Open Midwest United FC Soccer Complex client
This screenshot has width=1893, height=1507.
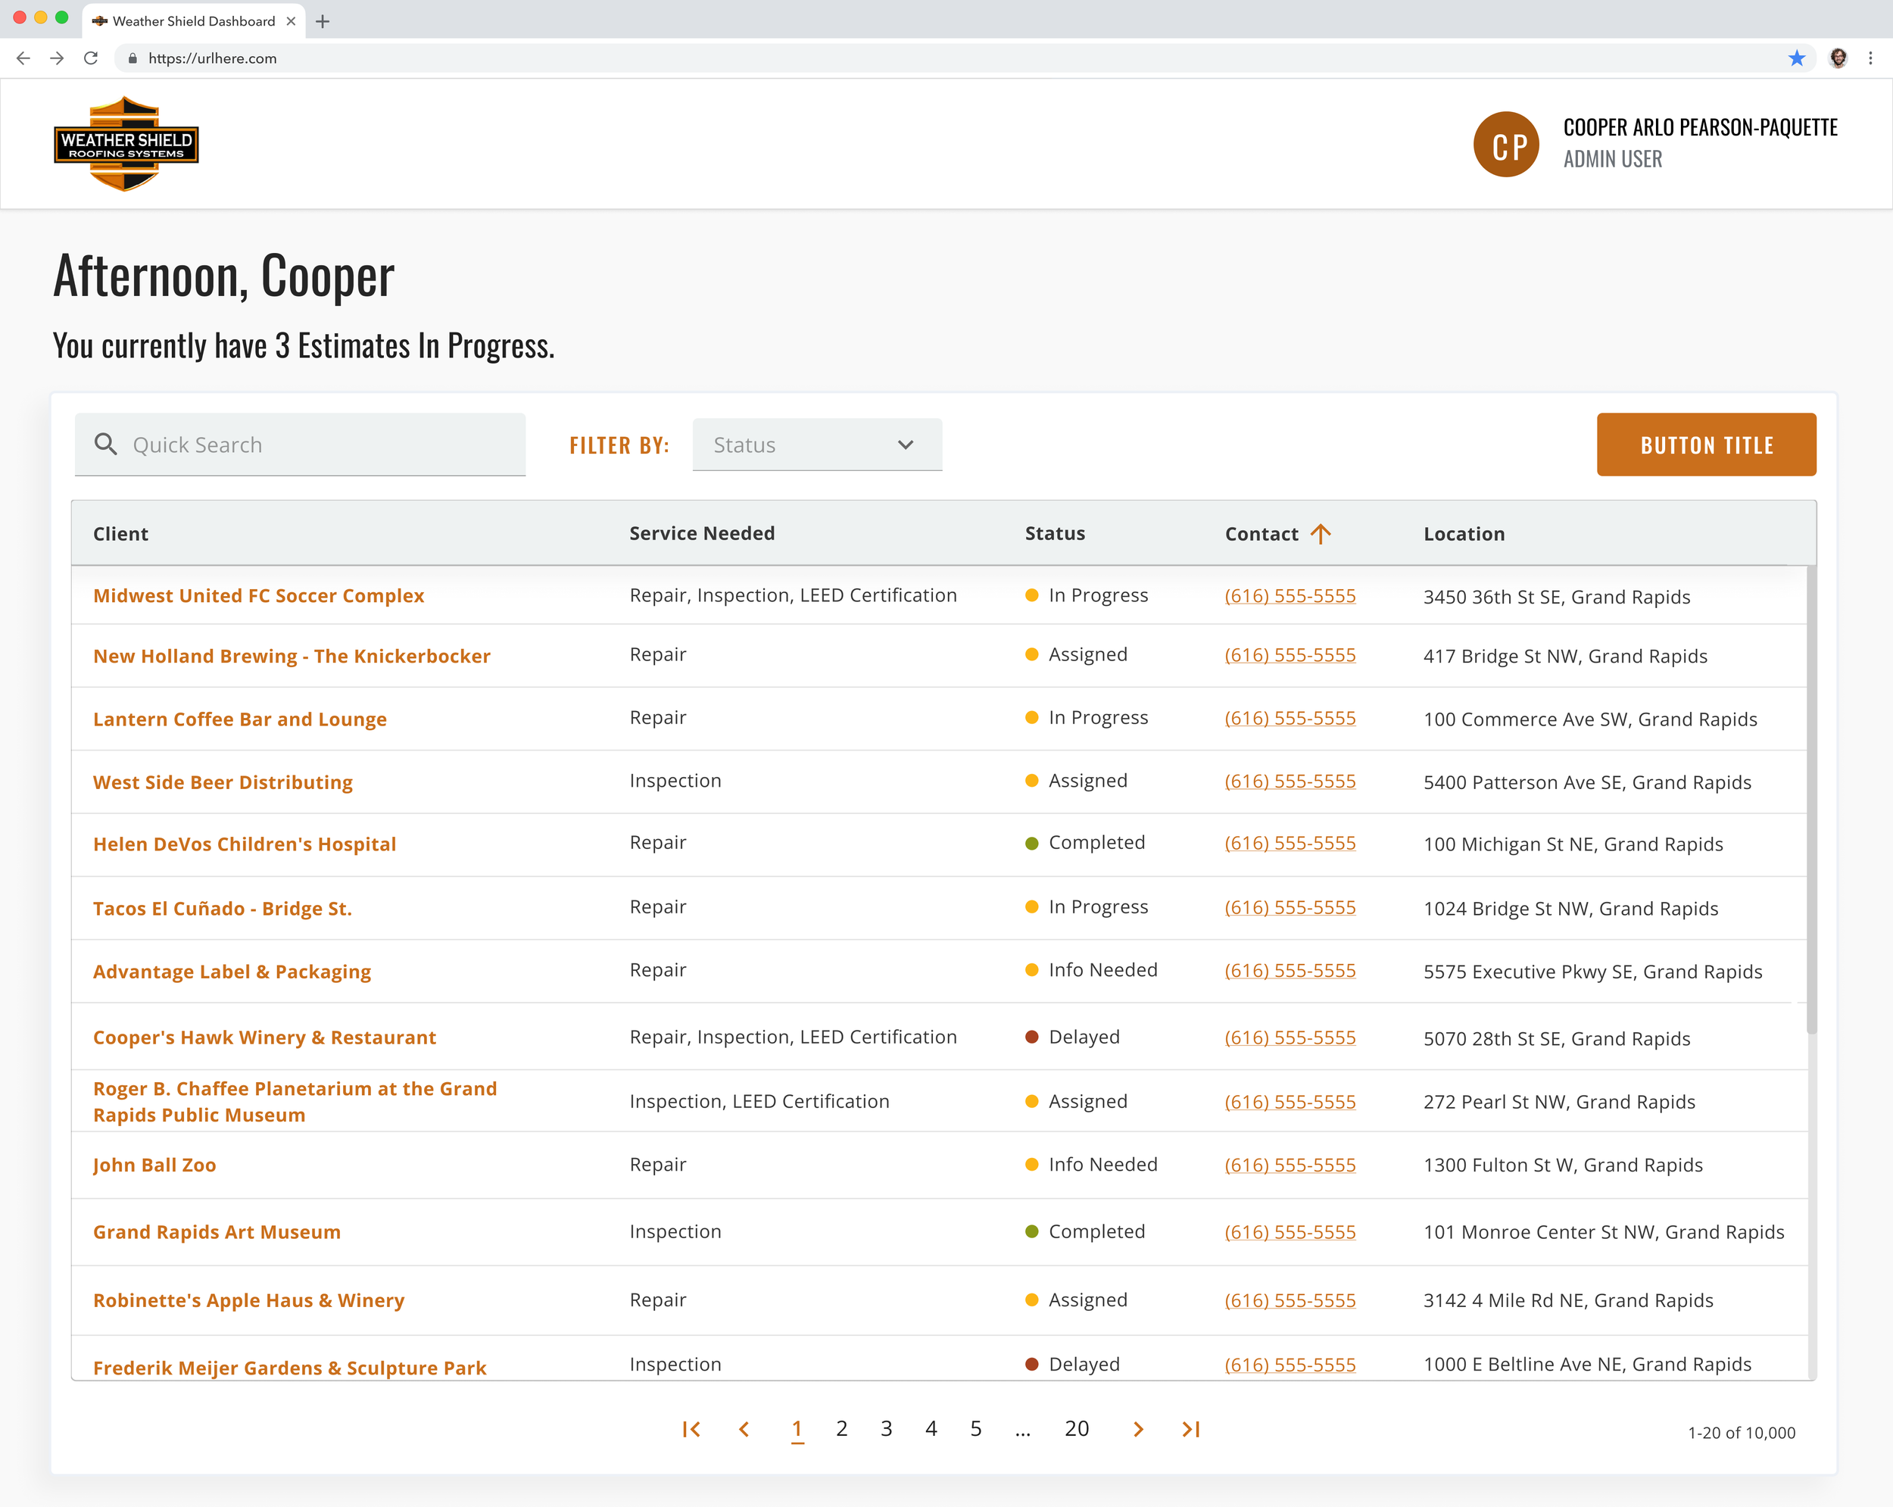coord(258,595)
